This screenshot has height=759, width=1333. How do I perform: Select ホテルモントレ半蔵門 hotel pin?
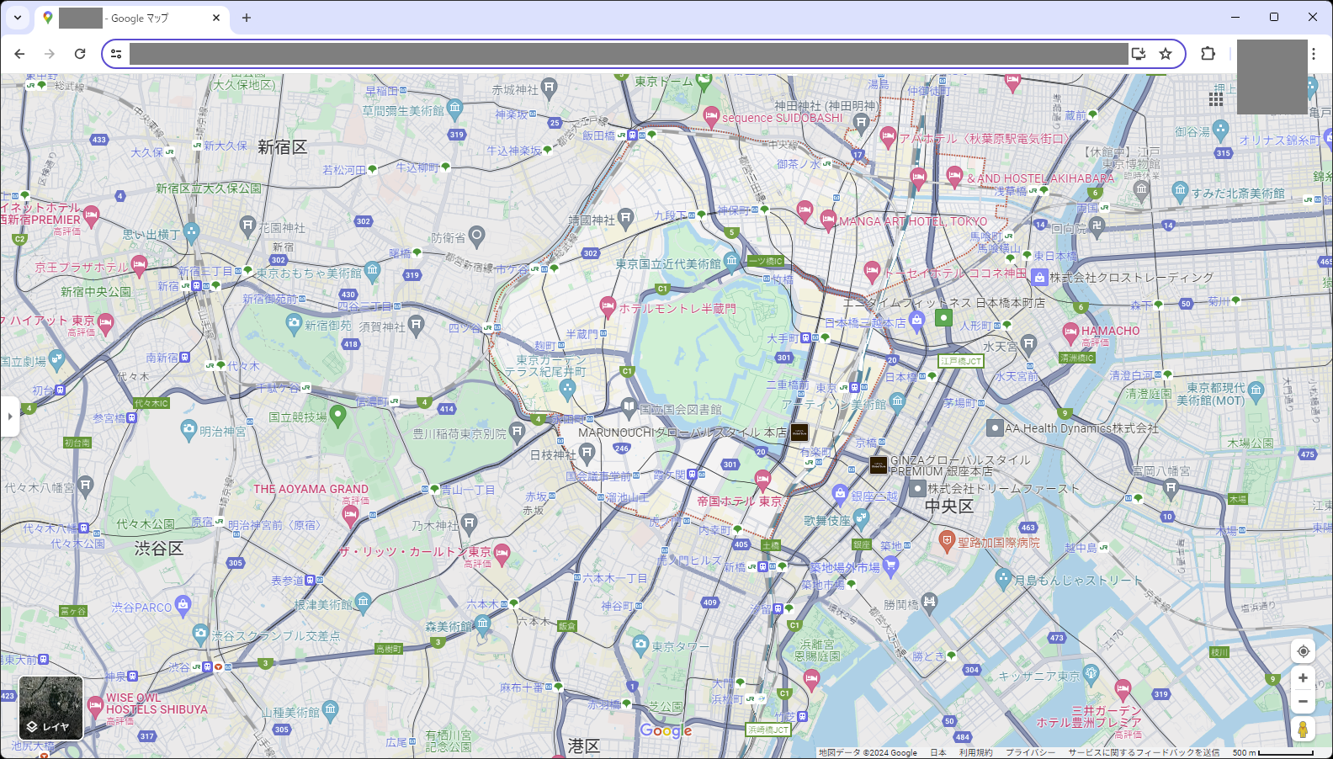click(x=608, y=306)
